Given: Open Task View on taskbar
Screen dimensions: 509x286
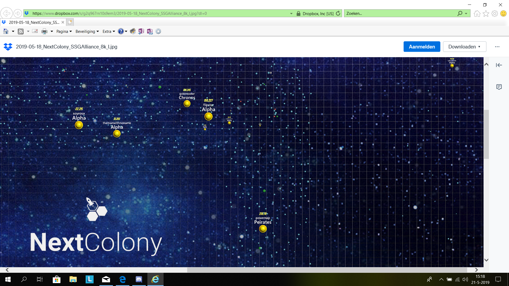Looking at the screenshot, I should (40, 279).
